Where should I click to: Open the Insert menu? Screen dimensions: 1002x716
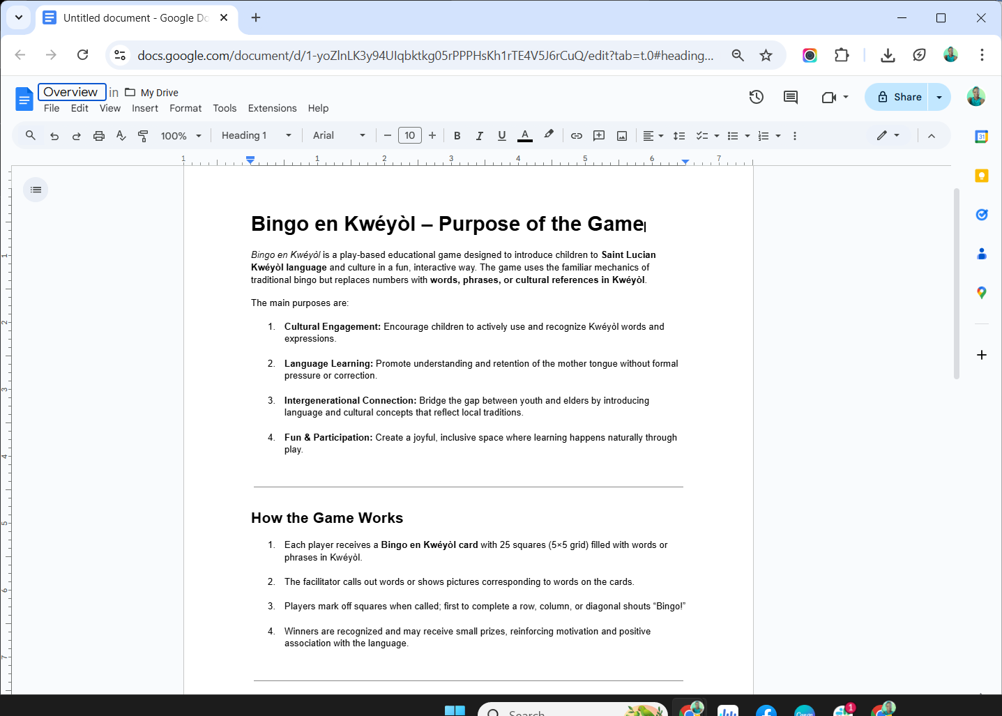[145, 108]
